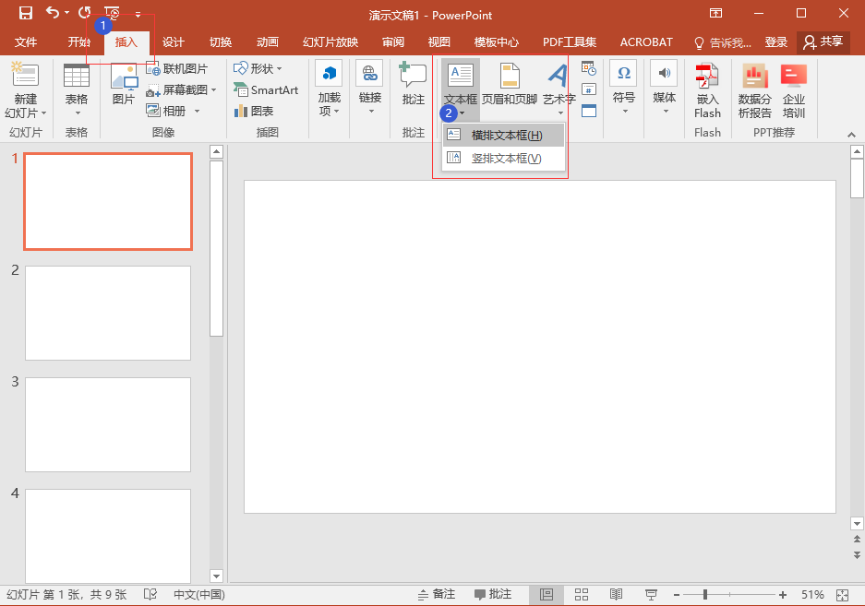Toggle the Notes (备注) pane

[437, 594]
